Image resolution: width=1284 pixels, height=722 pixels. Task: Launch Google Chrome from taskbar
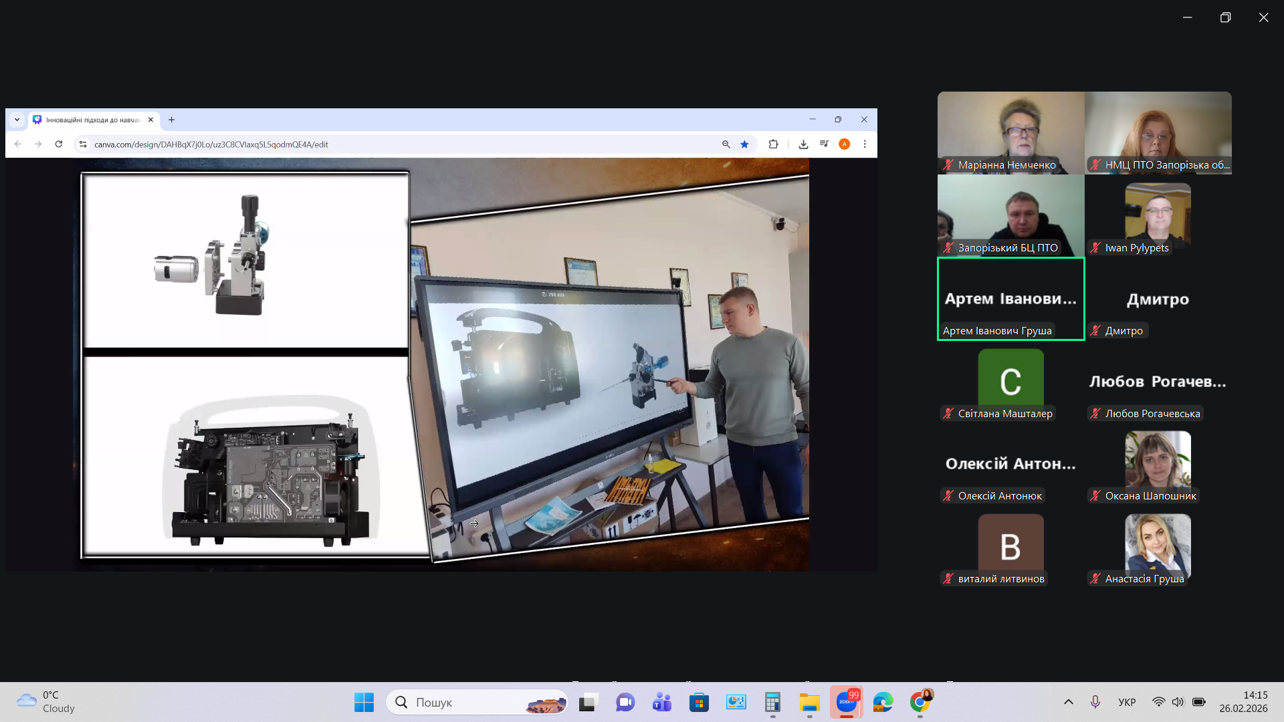(920, 702)
